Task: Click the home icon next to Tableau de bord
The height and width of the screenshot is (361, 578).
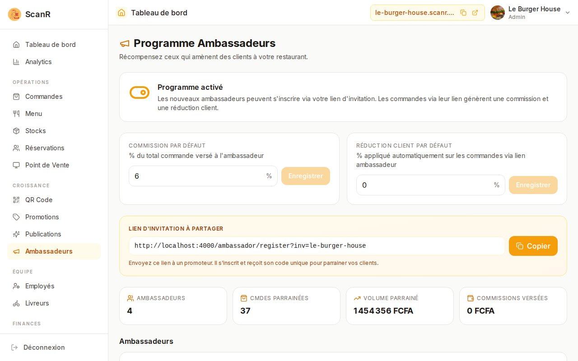Action: point(121,13)
